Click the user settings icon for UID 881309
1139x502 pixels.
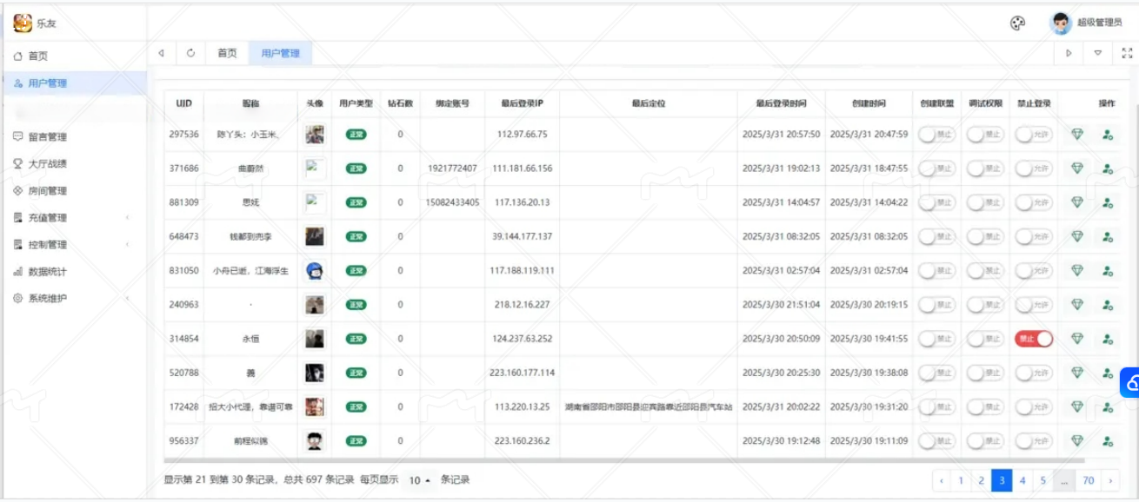pos(1107,202)
